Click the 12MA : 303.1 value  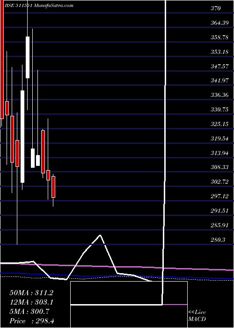31,302
